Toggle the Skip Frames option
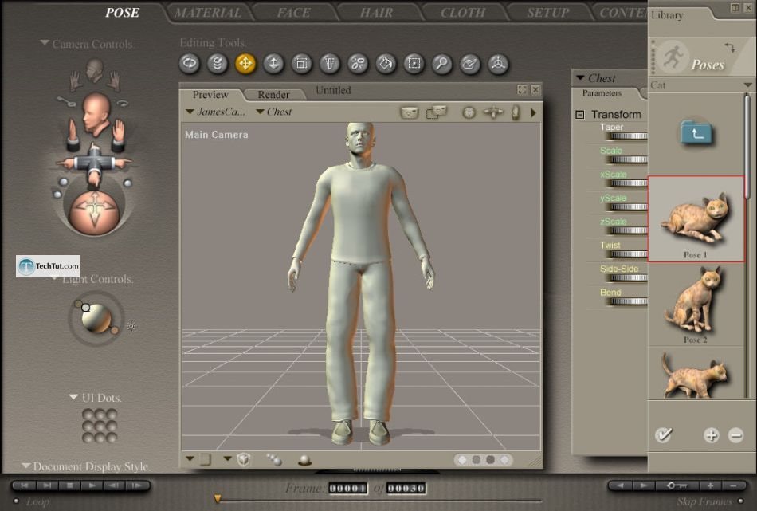This screenshot has height=511, width=757. click(740, 501)
